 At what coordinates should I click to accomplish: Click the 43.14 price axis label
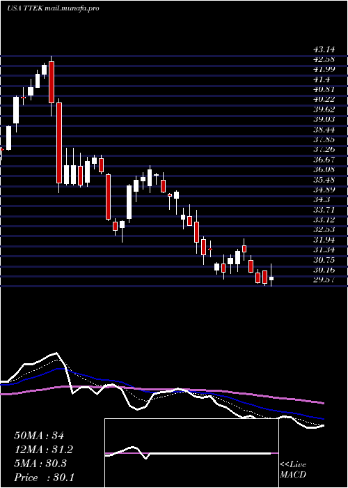(x=323, y=49)
